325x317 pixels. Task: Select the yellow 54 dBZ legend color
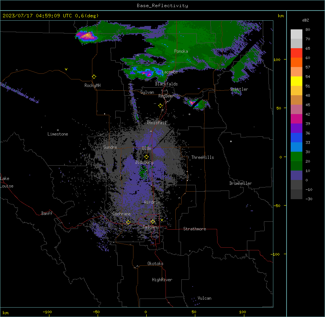tap(296, 81)
